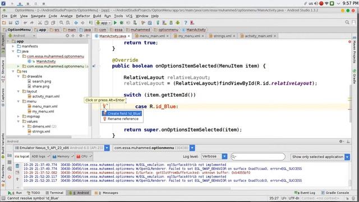This screenshot has width=359, height=202.
Task: Open the Structure side panel tab
Action: pos(3,71)
